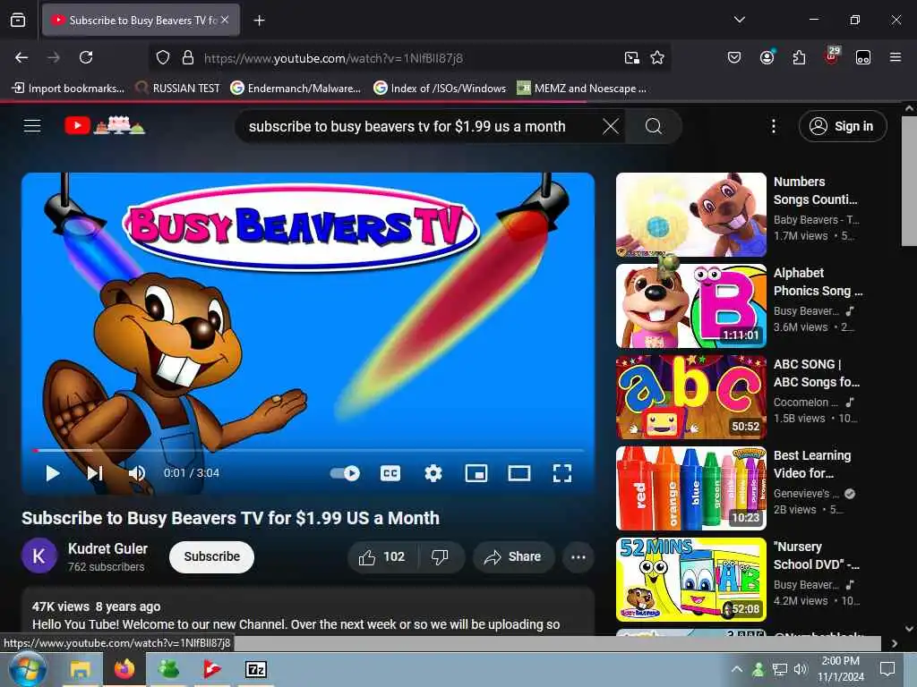917x687 pixels.
Task: Open a new browser tab
Action: click(x=259, y=21)
